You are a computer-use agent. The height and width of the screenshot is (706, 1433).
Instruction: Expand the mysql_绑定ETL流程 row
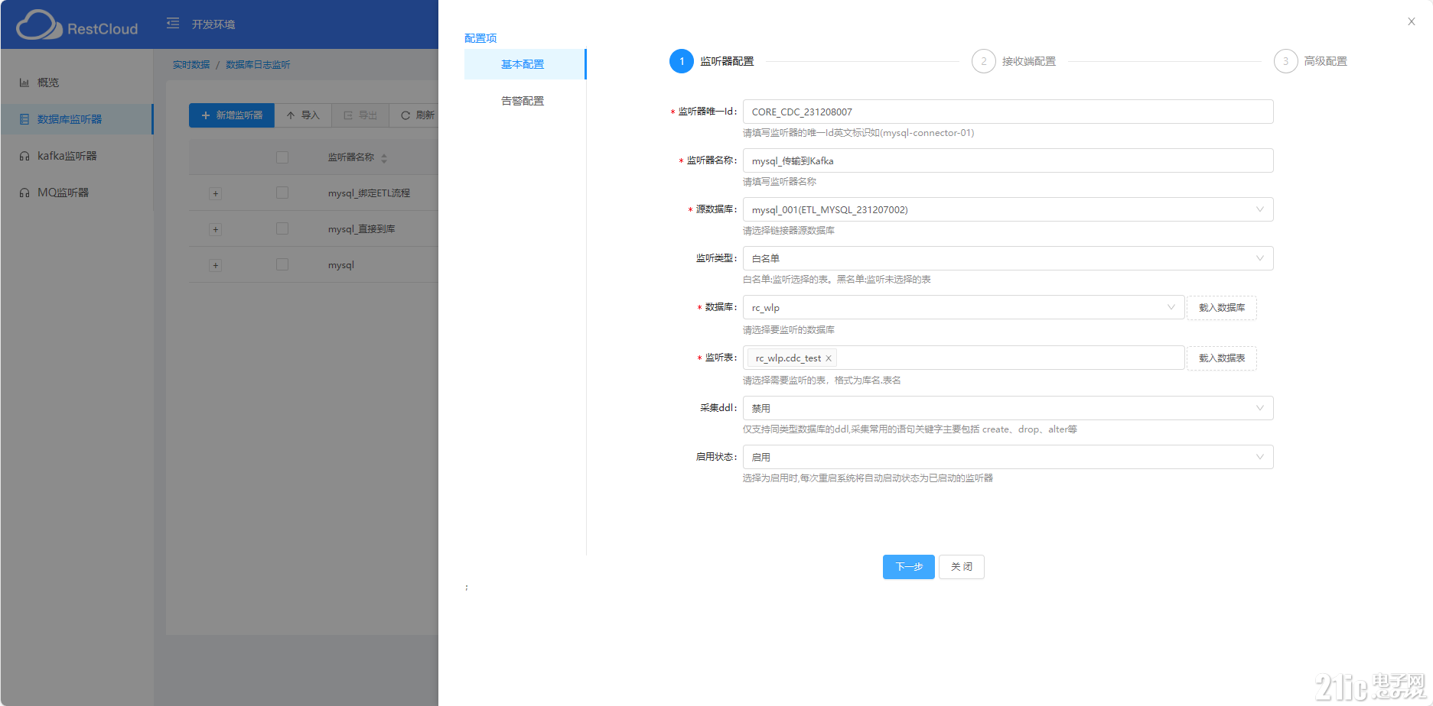pos(216,193)
